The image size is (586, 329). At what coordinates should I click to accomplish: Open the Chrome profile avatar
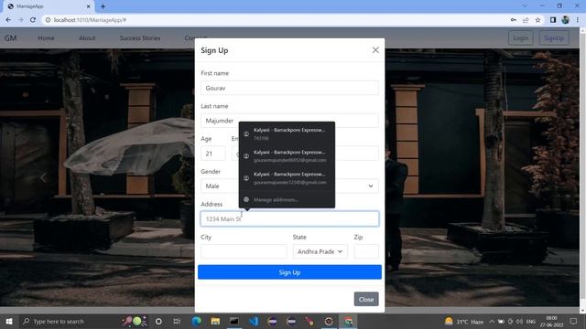(x=565, y=20)
